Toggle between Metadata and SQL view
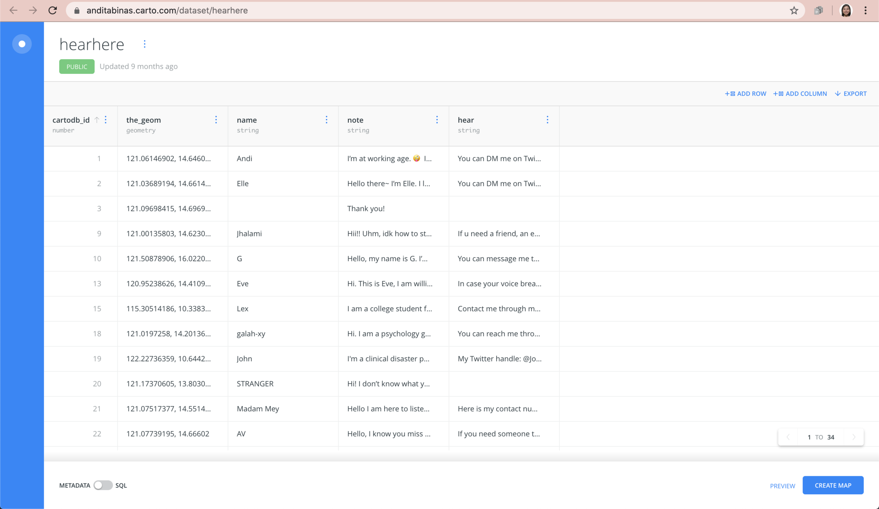879x509 pixels. [x=103, y=485]
